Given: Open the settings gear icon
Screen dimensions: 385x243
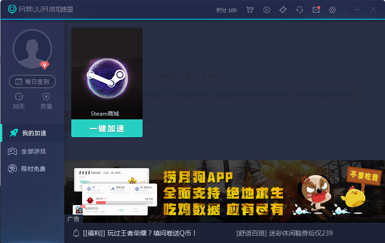Looking at the screenshot, I should coord(332,10).
